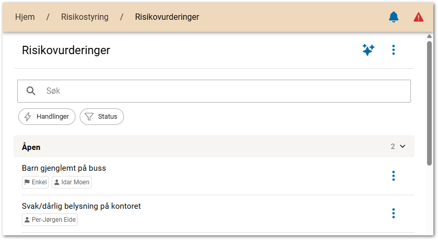Viewport: 438px width, 240px height.
Task: Click the Handlinger lightning bolt icon
Action: click(28, 117)
